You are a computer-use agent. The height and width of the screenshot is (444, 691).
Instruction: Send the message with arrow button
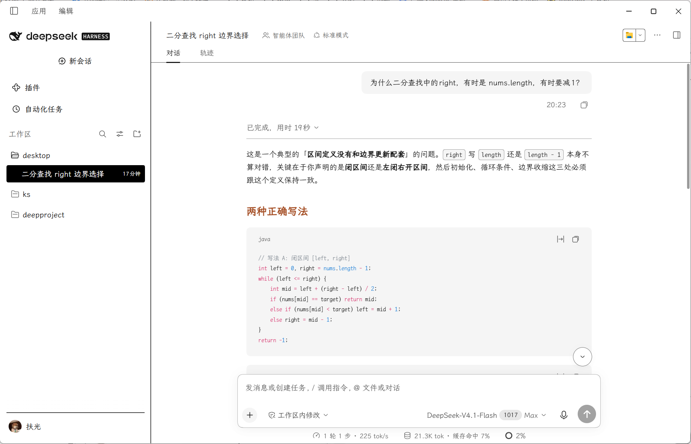pyautogui.click(x=587, y=414)
